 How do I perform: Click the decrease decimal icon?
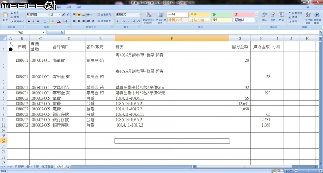tap(138, 21)
